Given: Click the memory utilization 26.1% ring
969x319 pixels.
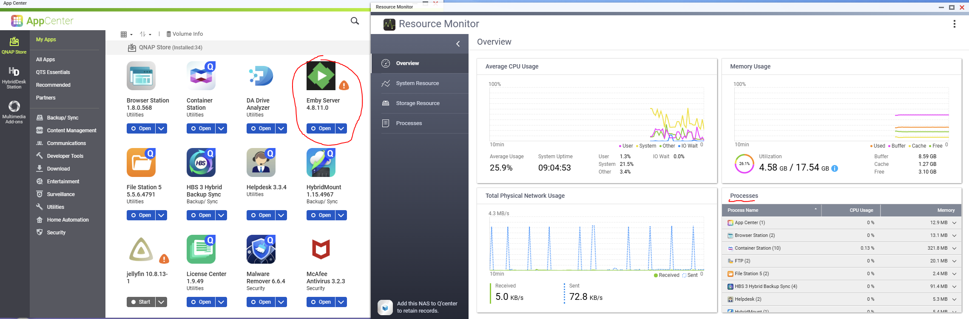Looking at the screenshot, I should click(x=745, y=164).
